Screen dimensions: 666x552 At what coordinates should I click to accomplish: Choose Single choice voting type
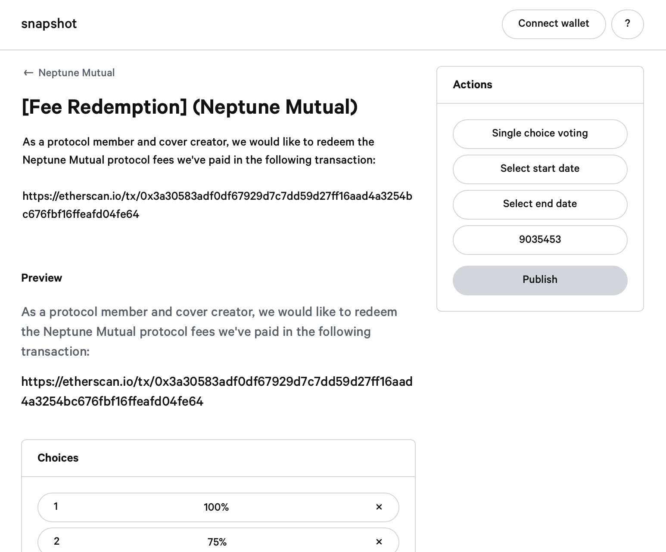[x=540, y=133]
